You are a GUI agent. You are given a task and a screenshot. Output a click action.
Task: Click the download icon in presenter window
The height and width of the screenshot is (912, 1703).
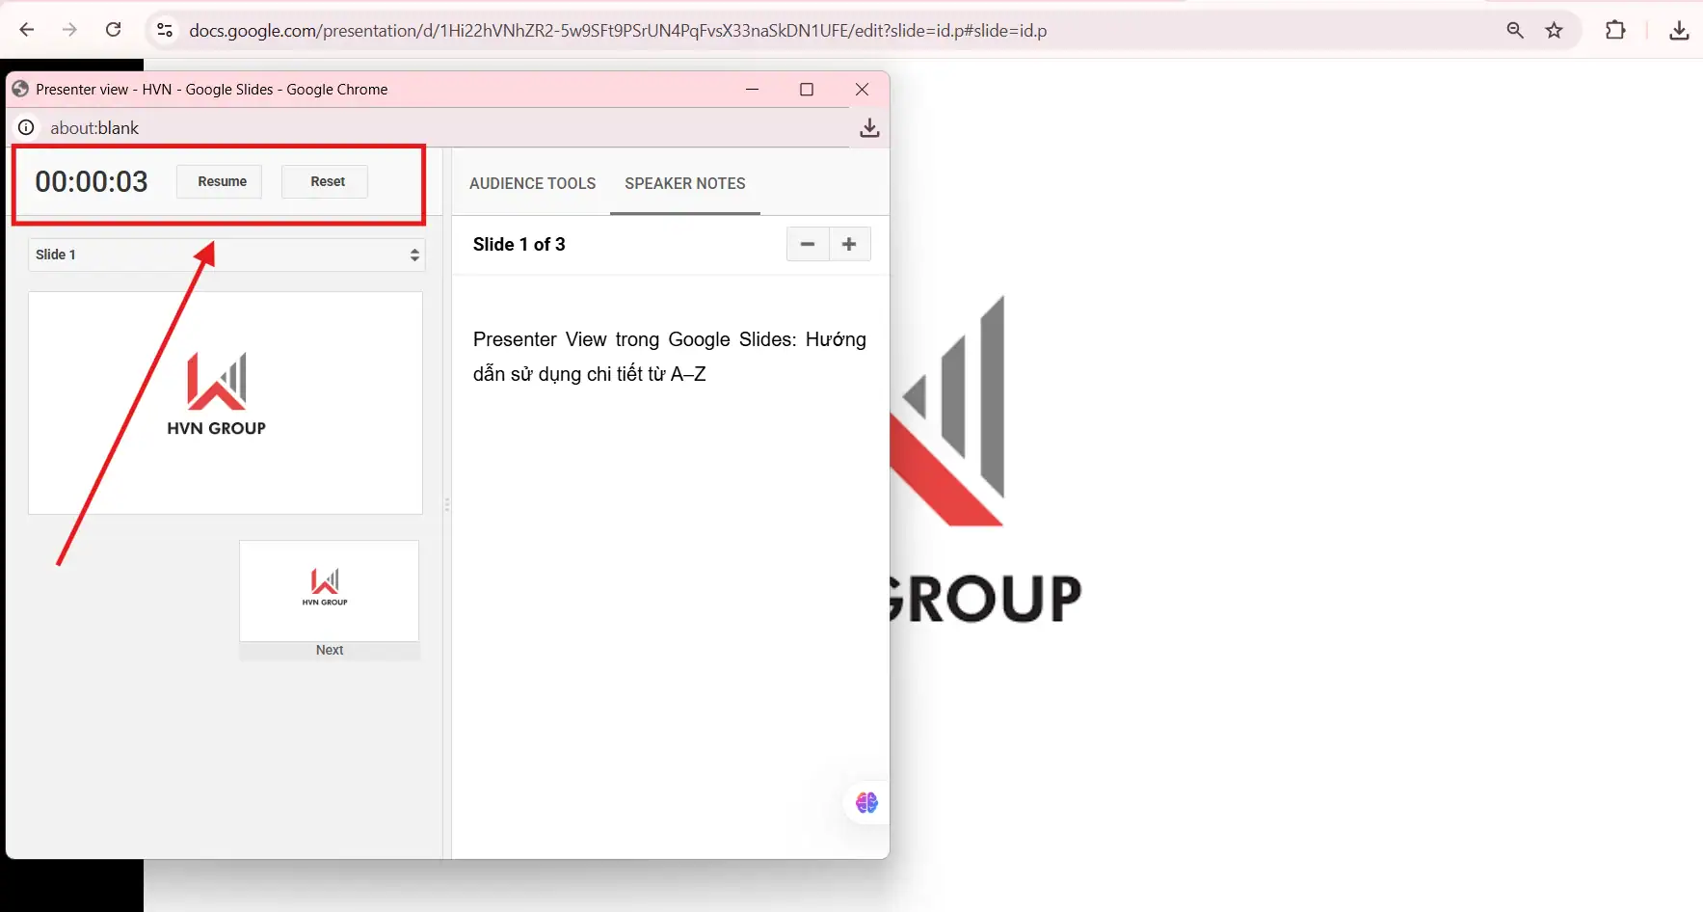[868, 127]
